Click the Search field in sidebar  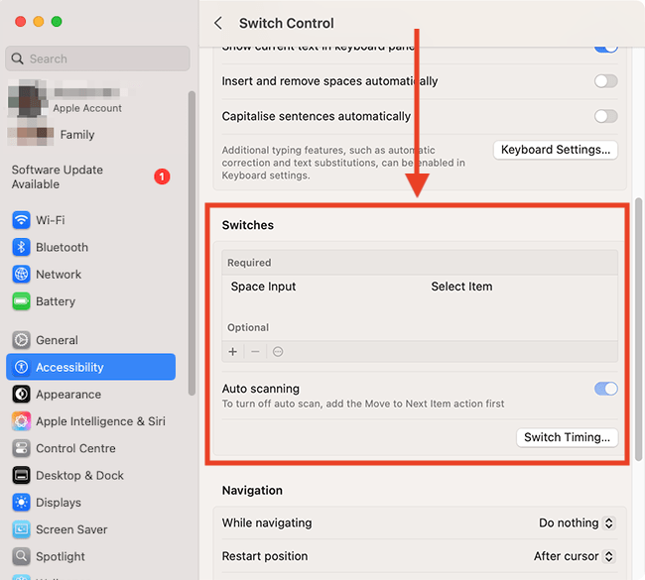coord(97,58)
